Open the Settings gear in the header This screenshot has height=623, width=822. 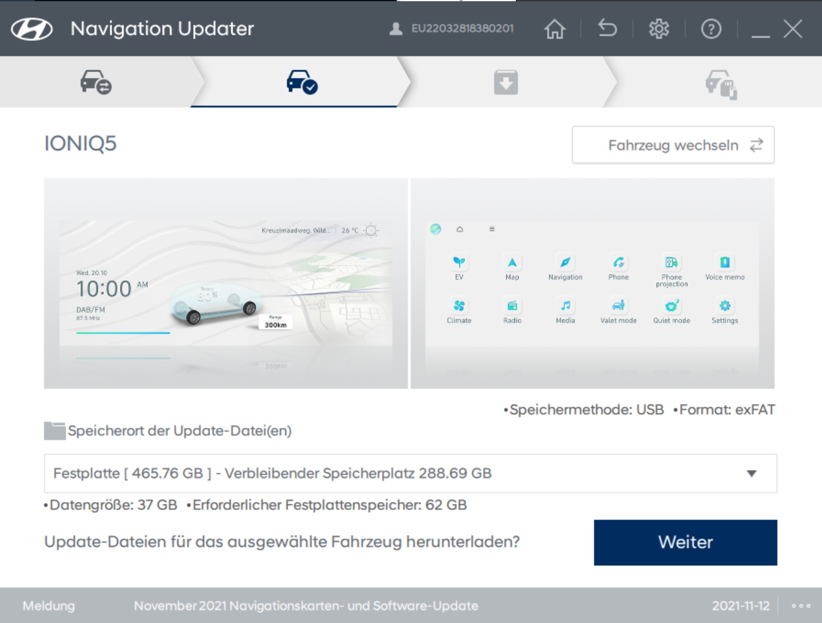[x=659, y=28]
